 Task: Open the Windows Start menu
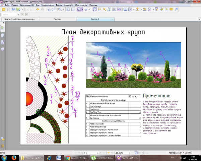click(4, 158)
